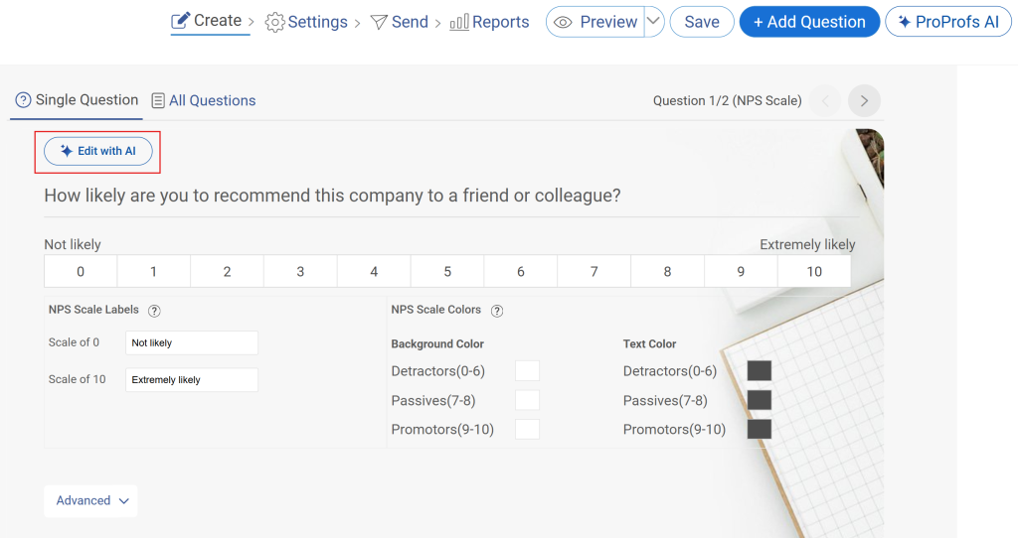The image size is (1018, 538).
Task: Click the Create pencil icon
Action: (180, 21)
